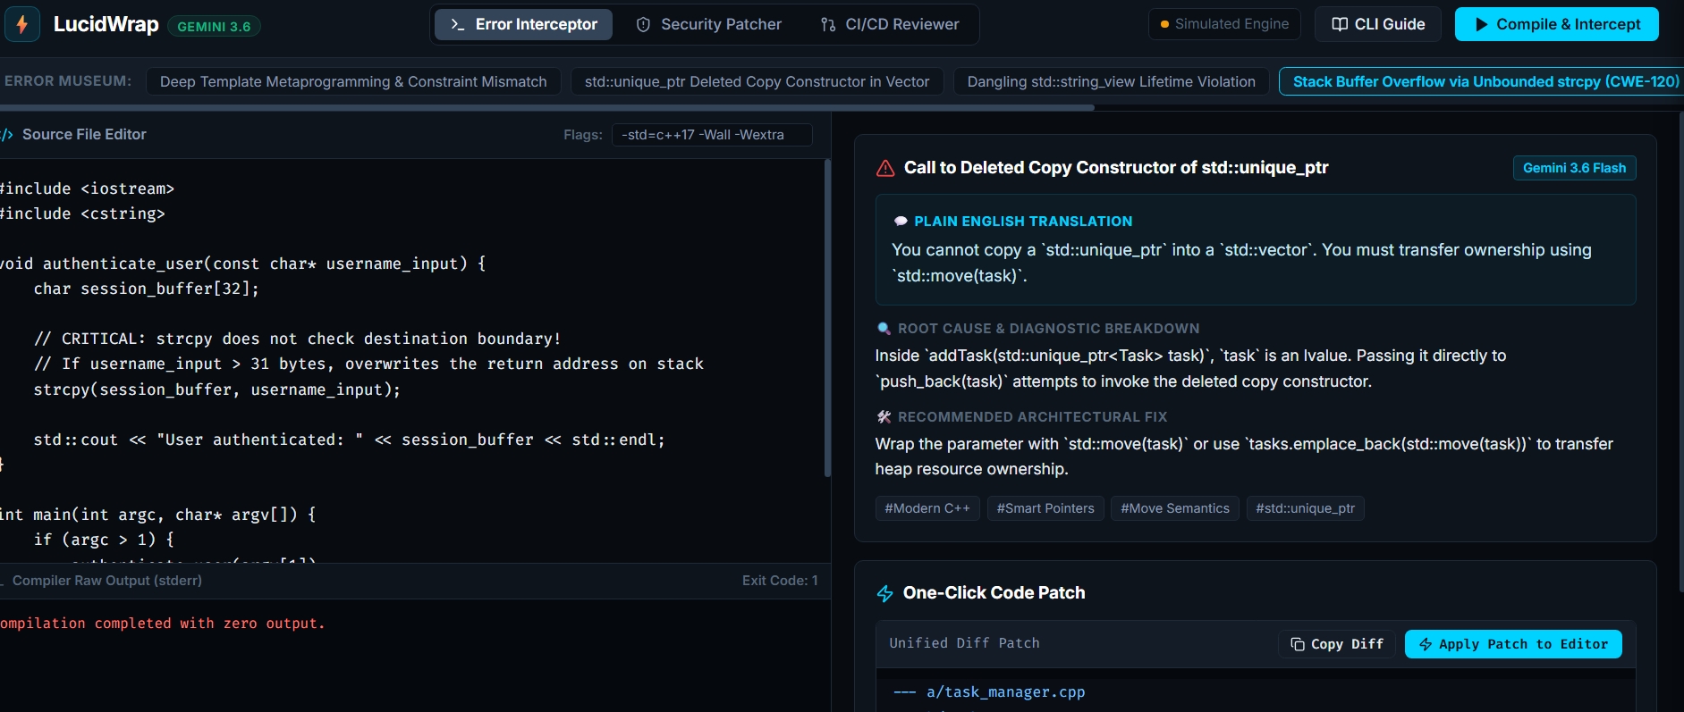Click the #Move Semantics tag

[1175, 508]
